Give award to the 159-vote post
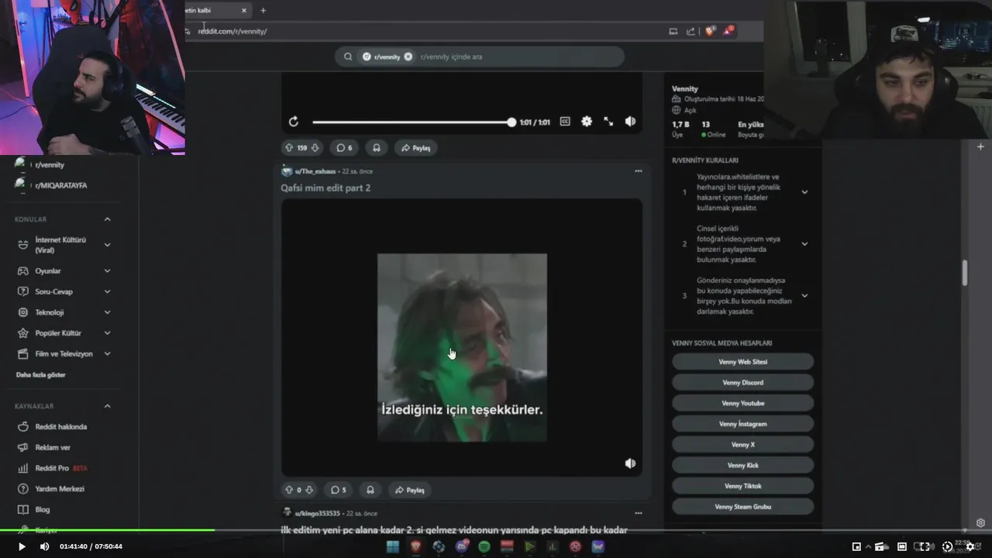This screenshot has height=558, width=992. point(377,147)
